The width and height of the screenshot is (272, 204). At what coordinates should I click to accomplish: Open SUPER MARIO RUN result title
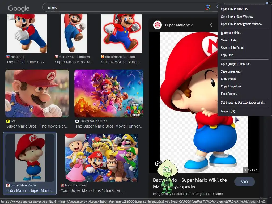(121, 62)
